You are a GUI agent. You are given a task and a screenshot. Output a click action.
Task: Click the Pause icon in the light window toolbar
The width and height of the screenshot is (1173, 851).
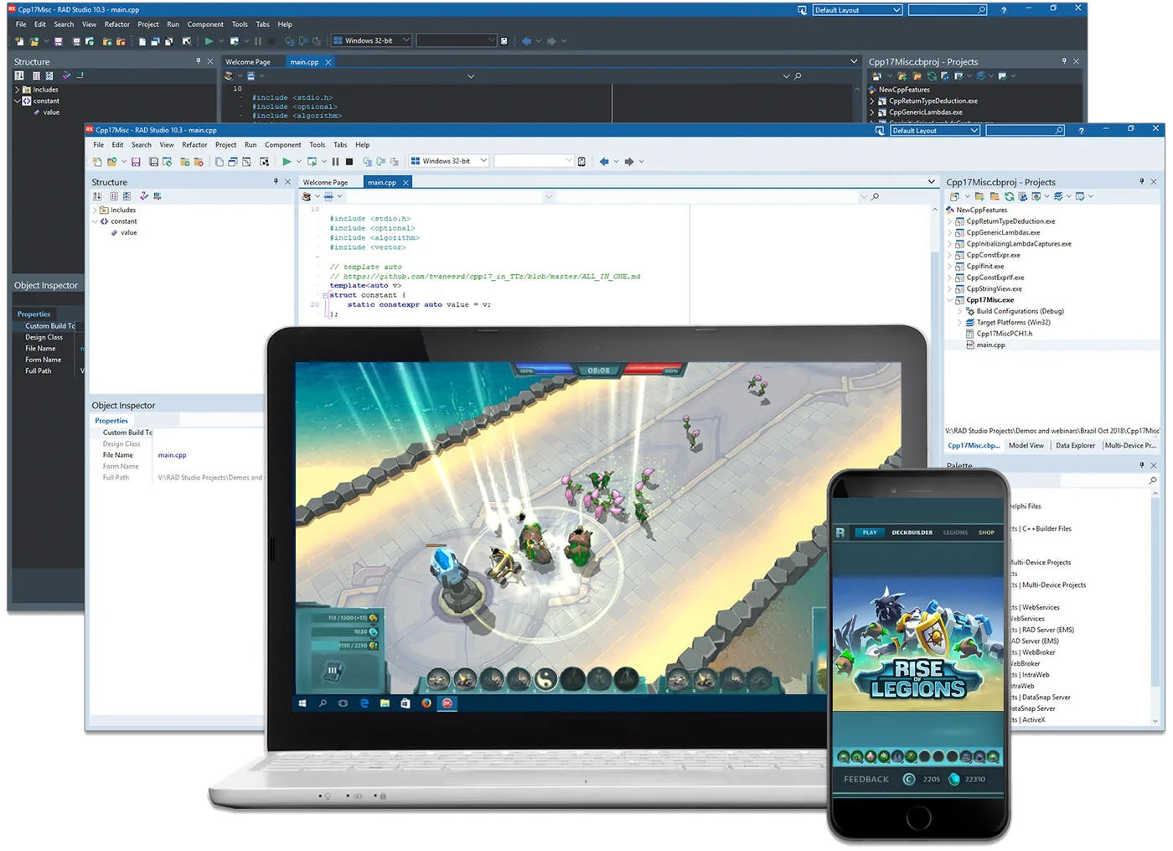click(x=336, y=161)
